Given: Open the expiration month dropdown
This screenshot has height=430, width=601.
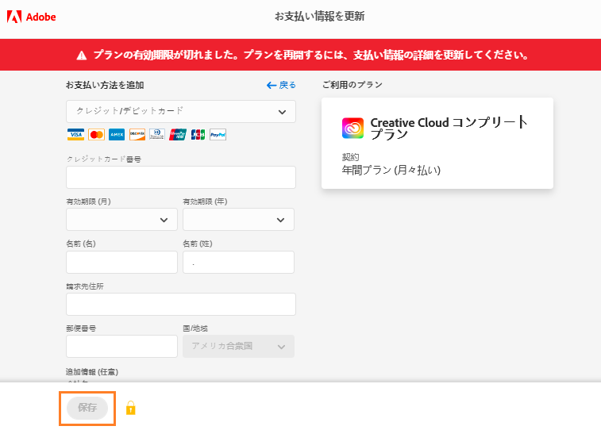Looking at the screenshot, I should pos(121,219).
